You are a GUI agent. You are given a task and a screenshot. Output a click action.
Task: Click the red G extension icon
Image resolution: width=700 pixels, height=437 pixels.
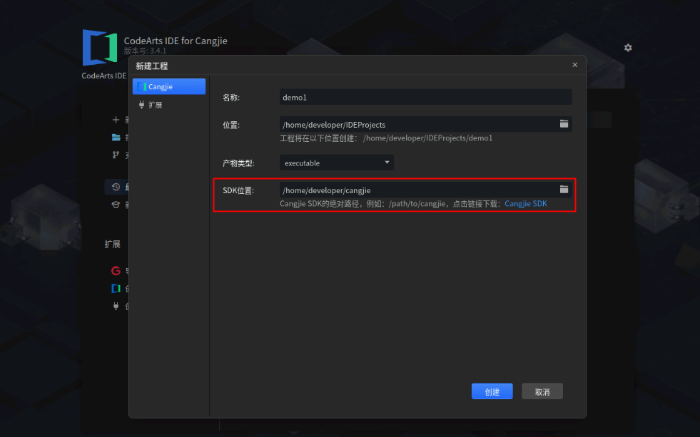116,271
